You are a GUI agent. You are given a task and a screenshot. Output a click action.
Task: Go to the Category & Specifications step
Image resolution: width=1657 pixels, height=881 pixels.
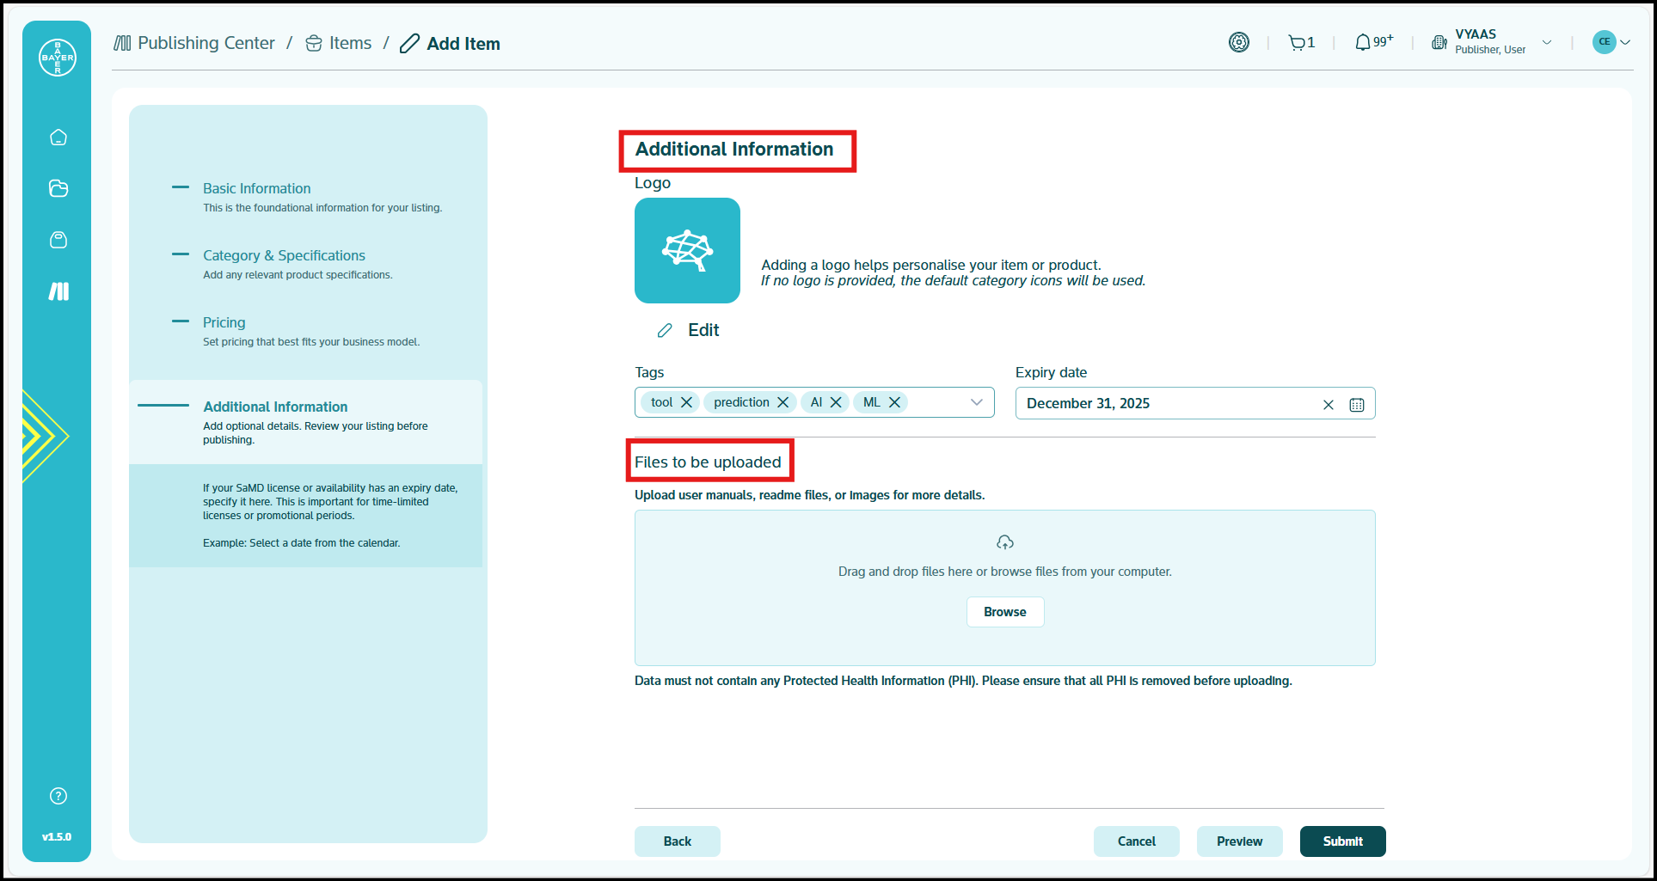click(x=284, y=255)
